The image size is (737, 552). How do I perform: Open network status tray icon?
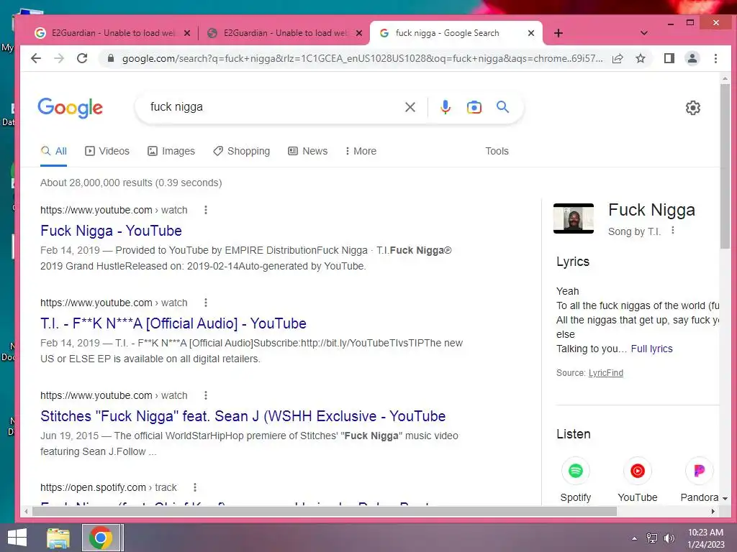click(651, 538)
